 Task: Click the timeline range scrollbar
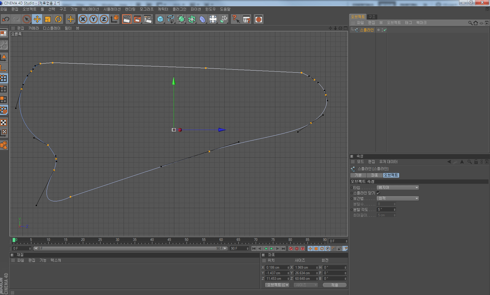coord(130,248)
